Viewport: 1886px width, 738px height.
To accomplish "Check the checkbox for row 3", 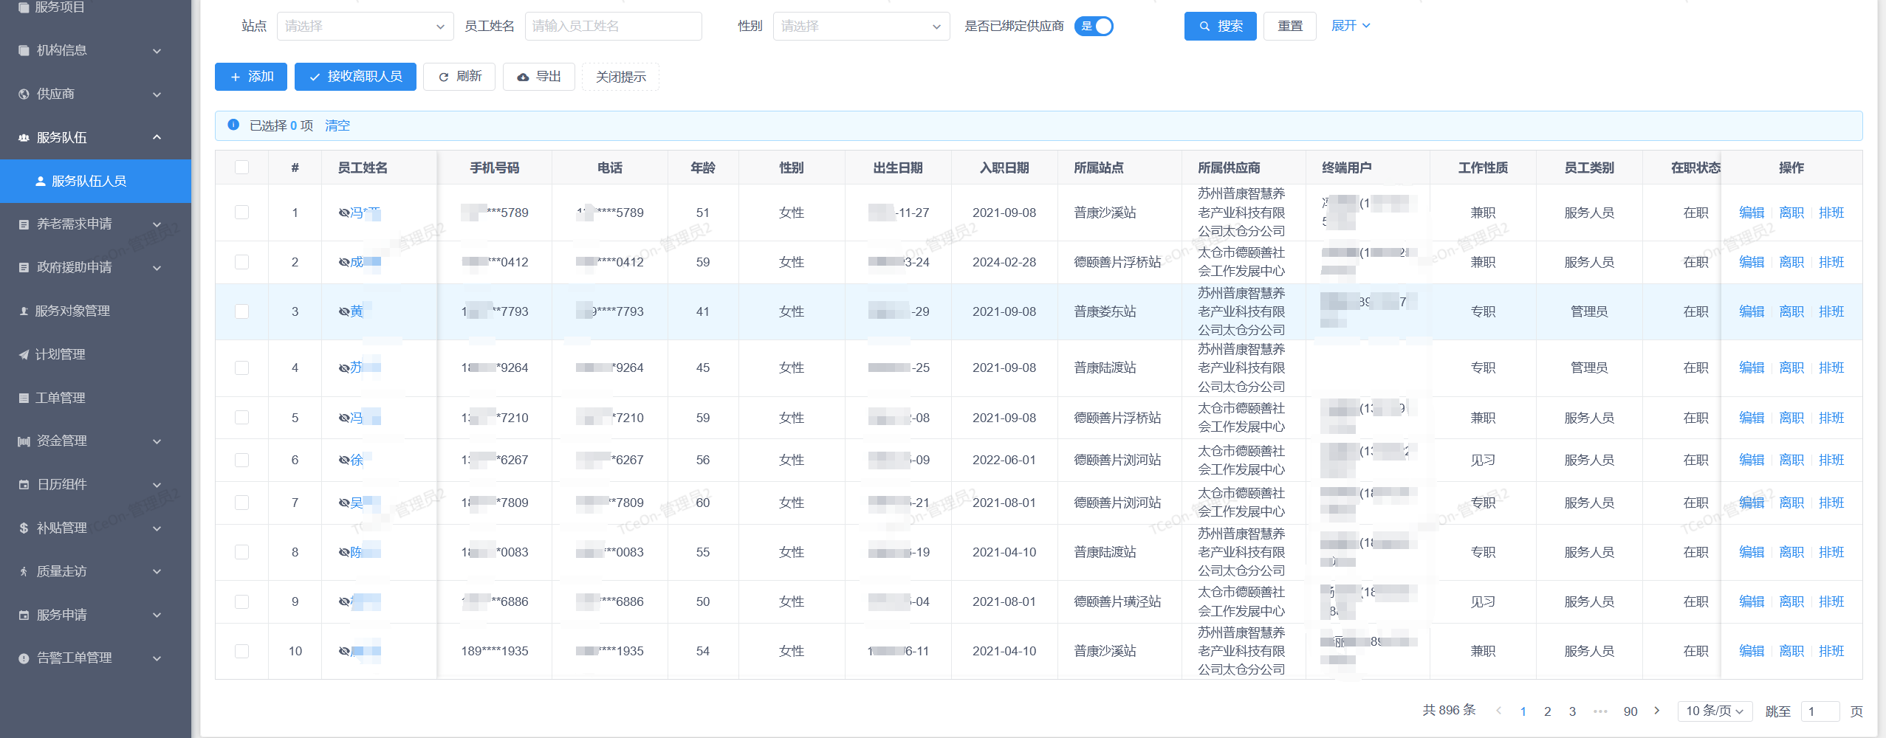I will pos(241,311).
